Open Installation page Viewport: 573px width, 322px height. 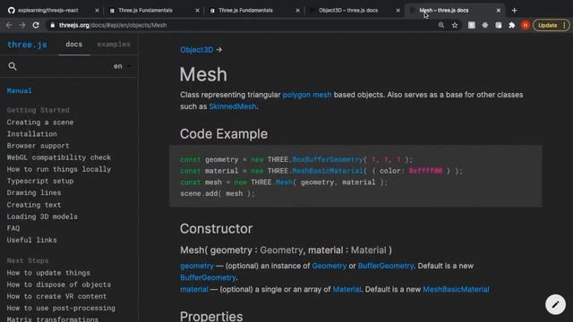[32, 133]
